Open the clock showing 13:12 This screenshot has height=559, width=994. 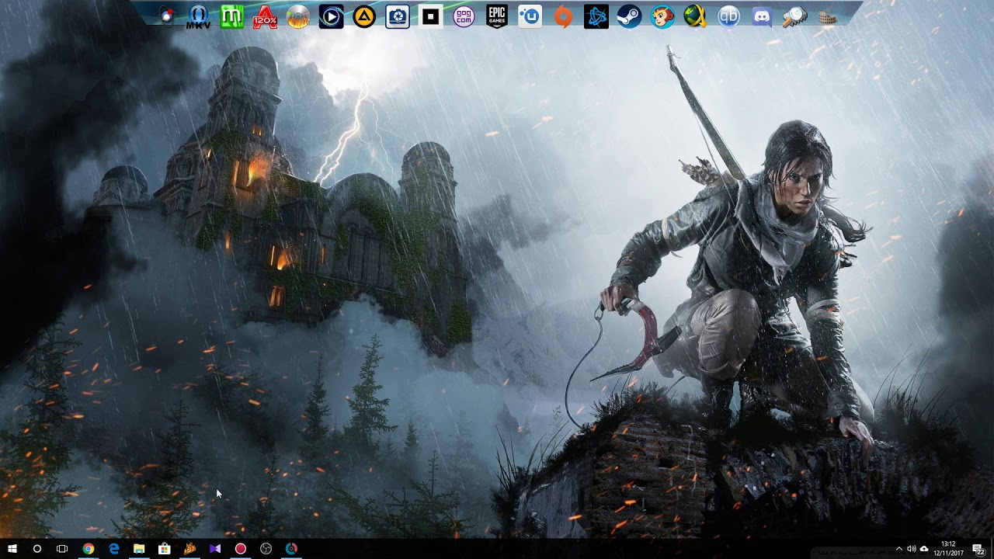[948, 549]
